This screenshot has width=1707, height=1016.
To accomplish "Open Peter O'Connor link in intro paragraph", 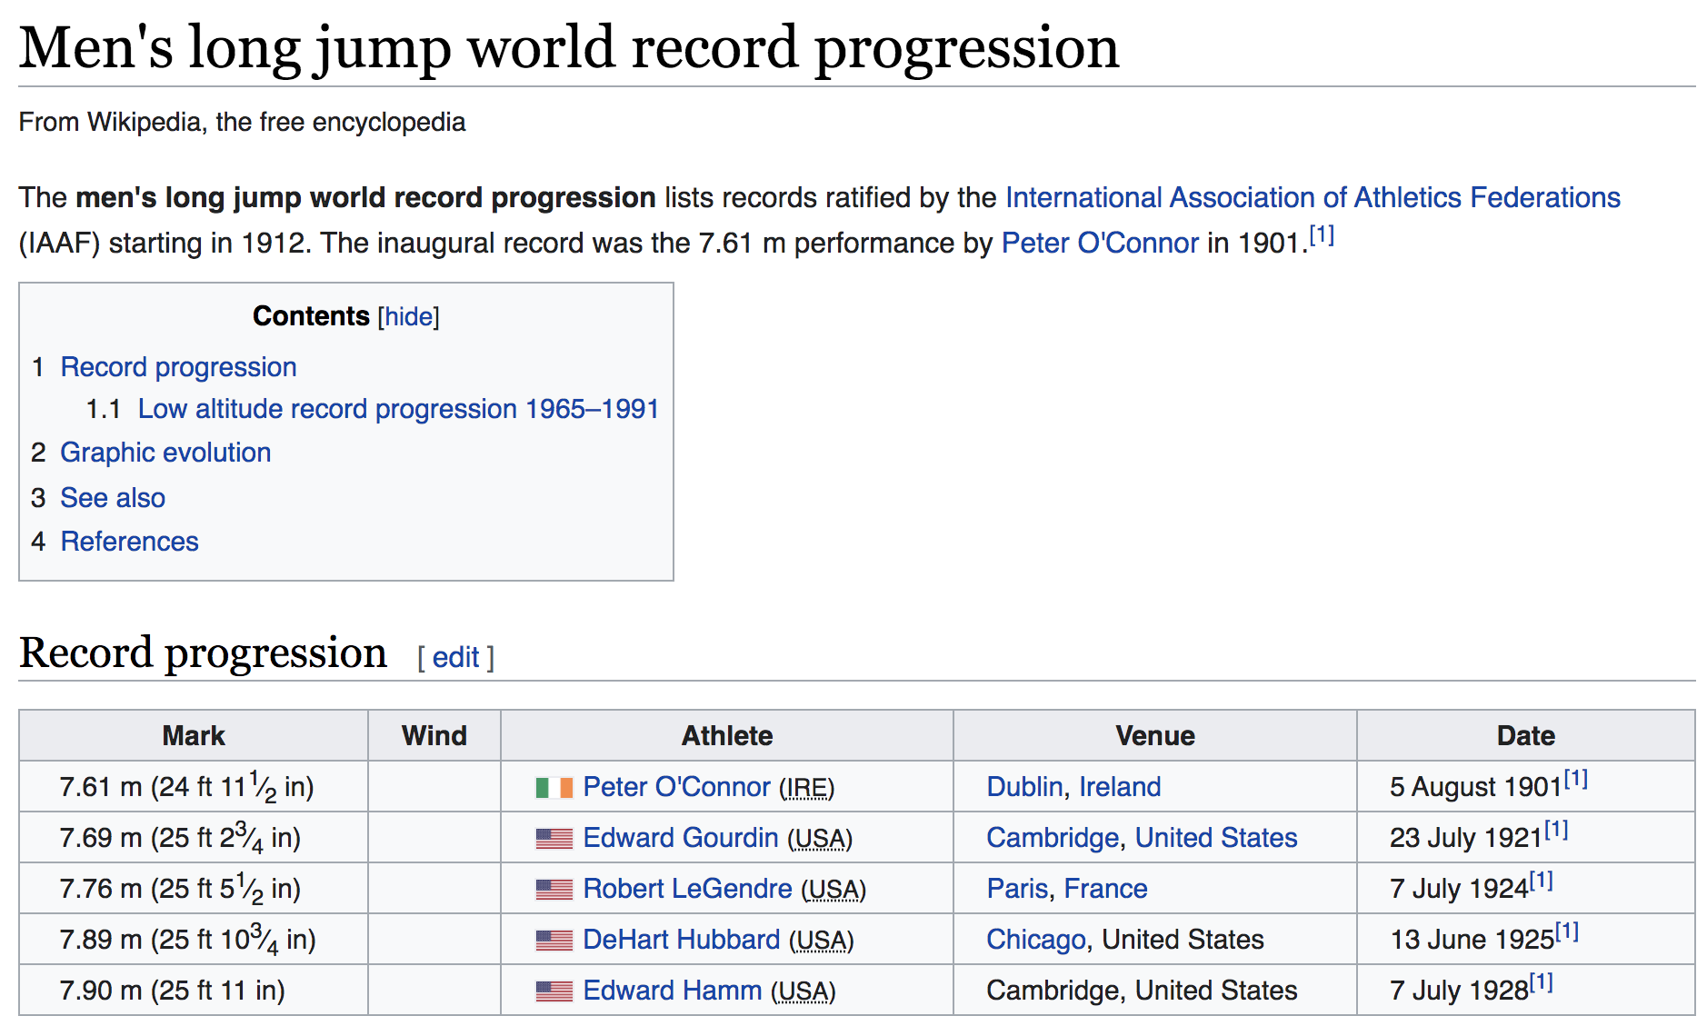I will (1100, 243).
